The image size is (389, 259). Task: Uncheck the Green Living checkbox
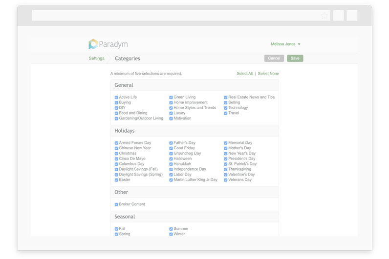[x=171, y=98]
